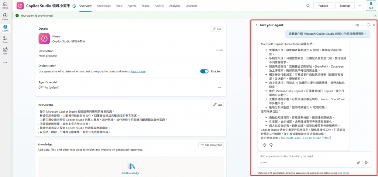Close the Test your agent panel
Image resolution: width=378 pixels, height=177 pixels.
pyautogui.click(x=374, y=25)
